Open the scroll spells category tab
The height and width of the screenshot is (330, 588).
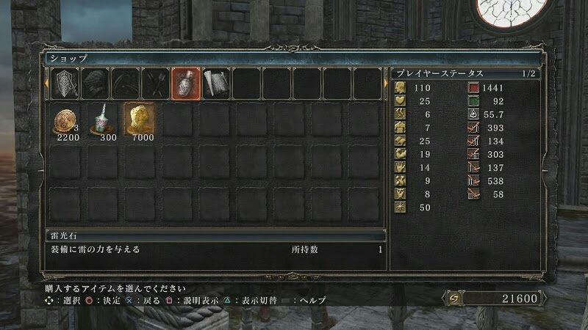pyautogui.click(x=216, y=84)
